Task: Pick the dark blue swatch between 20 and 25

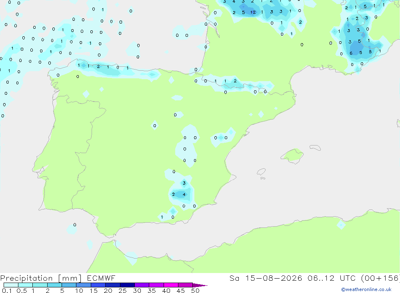Action: (x=113, y=285)
